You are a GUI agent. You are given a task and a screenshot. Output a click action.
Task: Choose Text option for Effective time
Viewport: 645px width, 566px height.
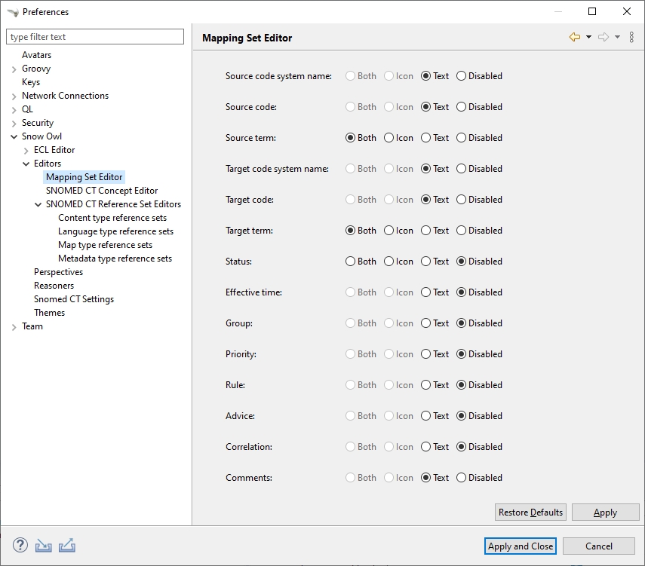pos(426,292)
